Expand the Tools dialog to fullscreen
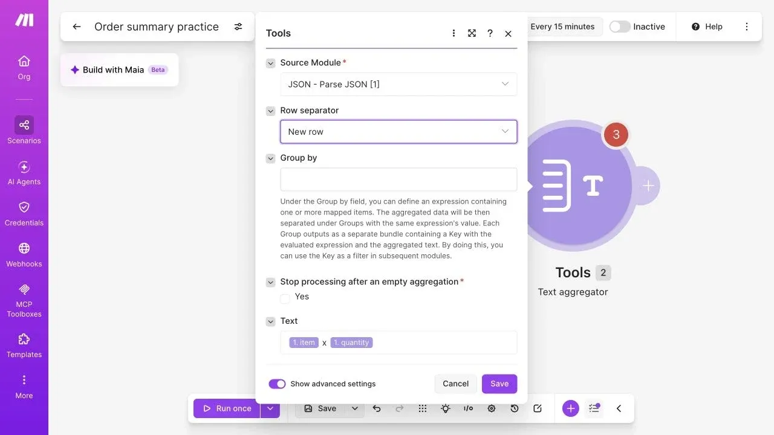Image resolution: width=774 pixels, height=435 pixels. 472,33
